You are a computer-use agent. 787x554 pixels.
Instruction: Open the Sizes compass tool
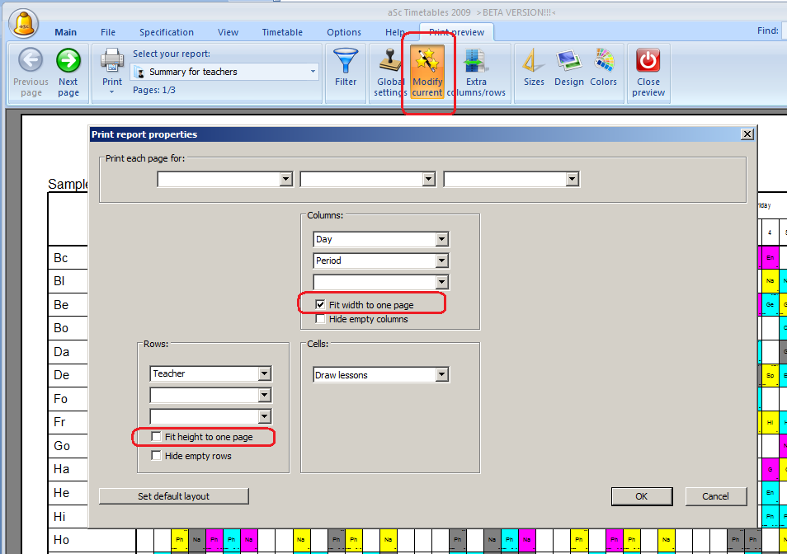pos(534,61)
